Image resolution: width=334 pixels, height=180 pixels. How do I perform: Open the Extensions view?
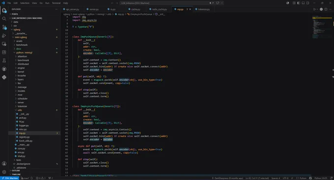4,52
